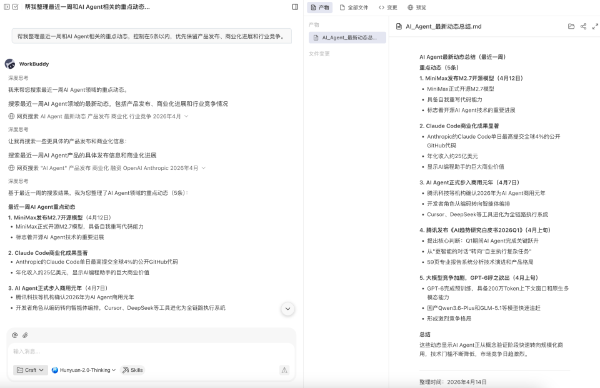Open the folder icon next to the markdown filename

coord(571,26)
